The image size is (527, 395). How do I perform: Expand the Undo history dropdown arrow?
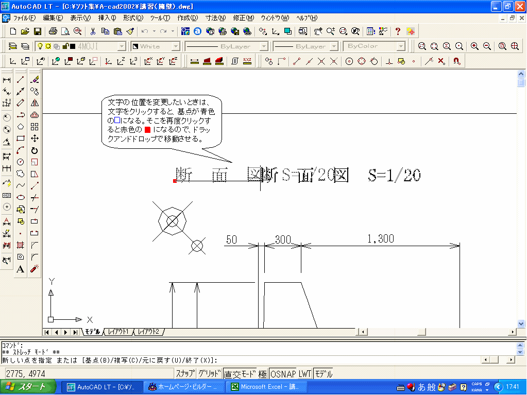tap(154, 31)
